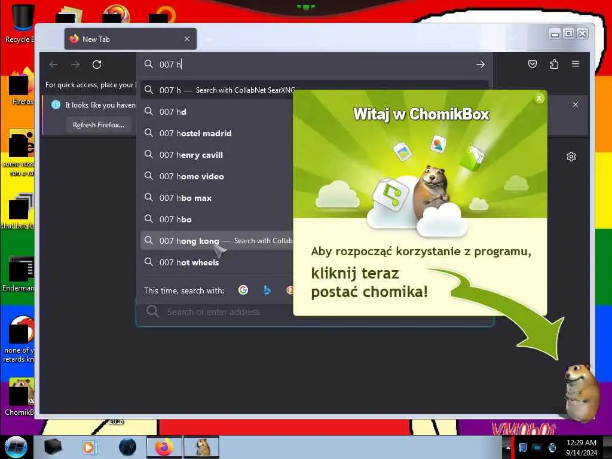This screenshot has width=612, height=459.
Task: Open the Firefox hamburger application menu
Action: point(576,64)
